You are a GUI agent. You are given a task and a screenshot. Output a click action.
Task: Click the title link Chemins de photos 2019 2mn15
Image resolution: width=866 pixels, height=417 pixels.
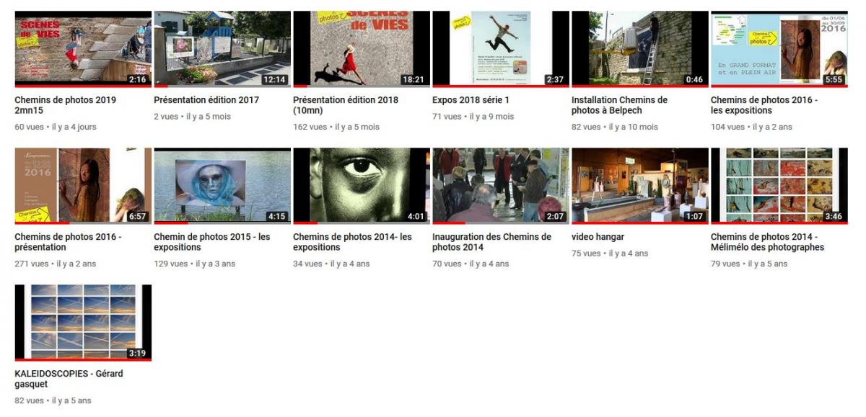click(x=65, y=105)
